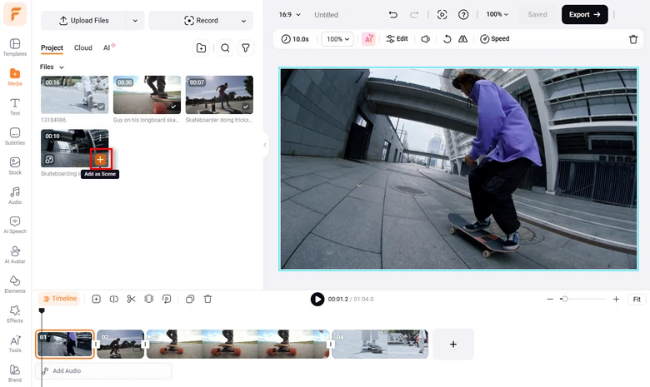The height and width of the screenshot is (387, 650).
Task: Open the AI Avatar panel
Action: pos(15,255)
